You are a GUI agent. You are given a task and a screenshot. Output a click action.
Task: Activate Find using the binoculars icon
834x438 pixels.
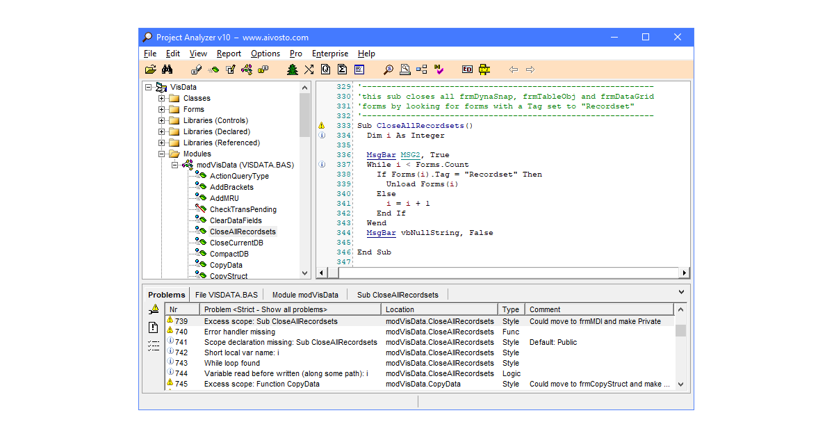(168, 69)
